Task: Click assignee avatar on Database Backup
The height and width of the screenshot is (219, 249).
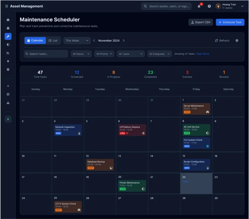Action: [111, 168]
